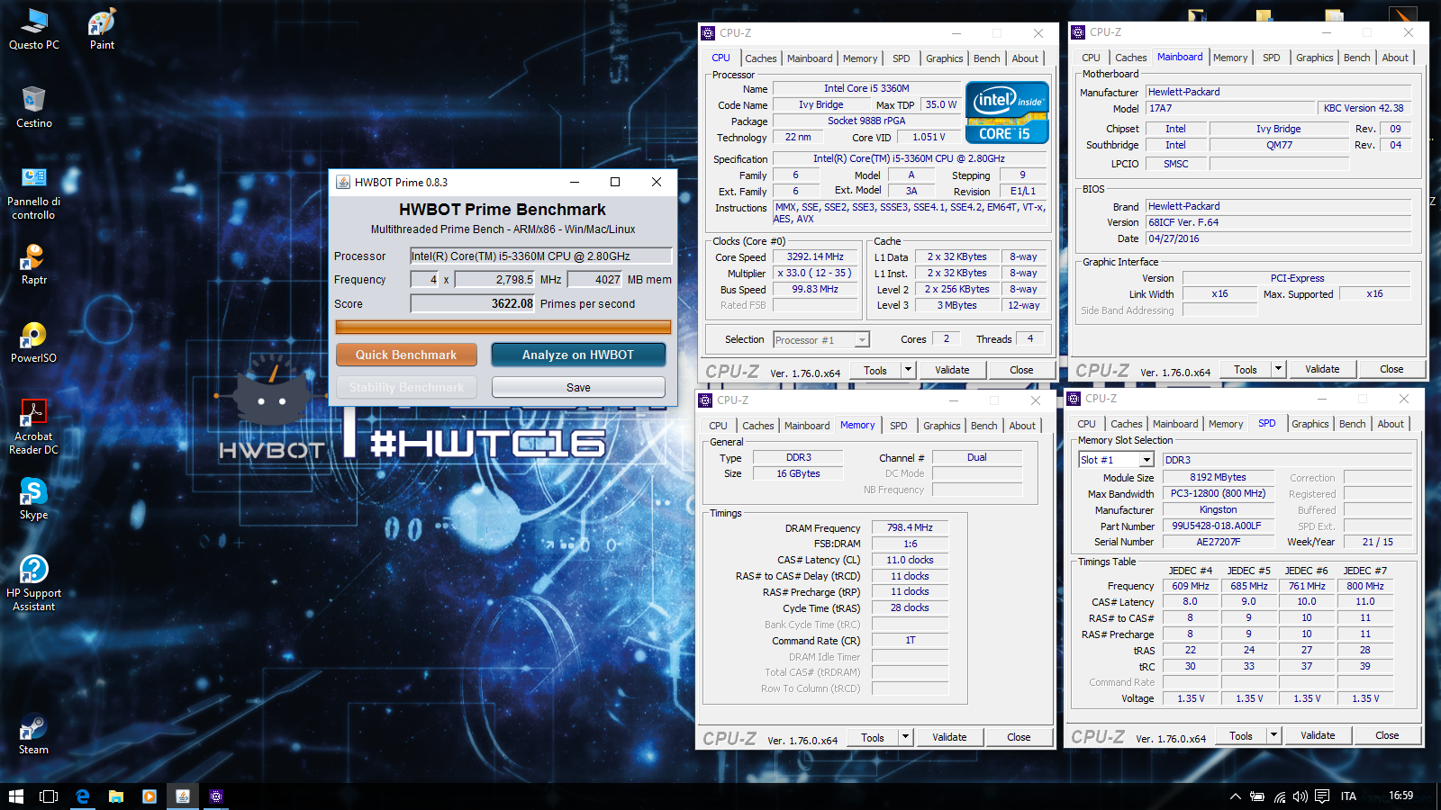The image size is (1441, 810).
Task: Open the Paint desktop icon
Action: [102, 29]
